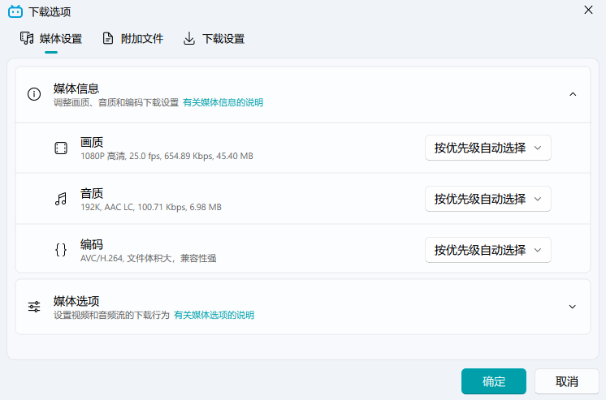Click the video quality film icon
This screenshot has width=606, height=400.
click(61, 148)
